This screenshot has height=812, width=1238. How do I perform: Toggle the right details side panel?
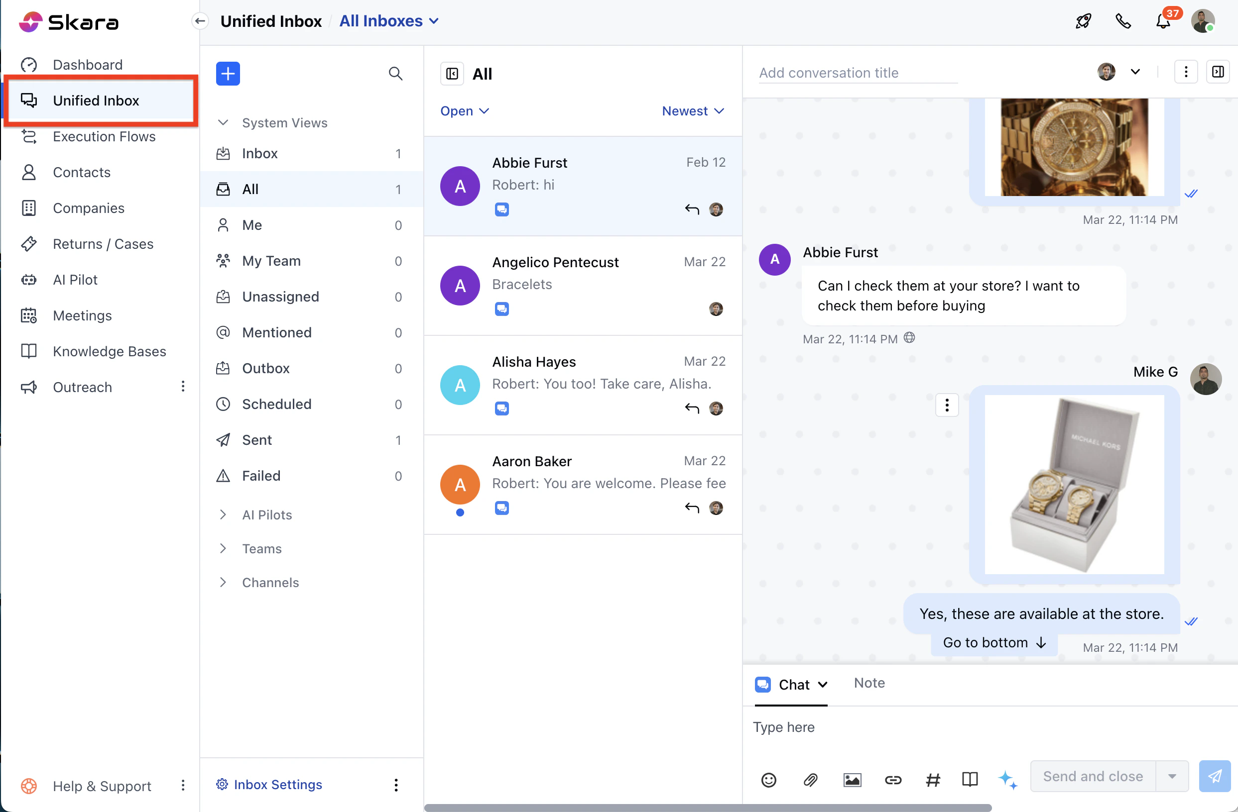(x=1217, y=72)
